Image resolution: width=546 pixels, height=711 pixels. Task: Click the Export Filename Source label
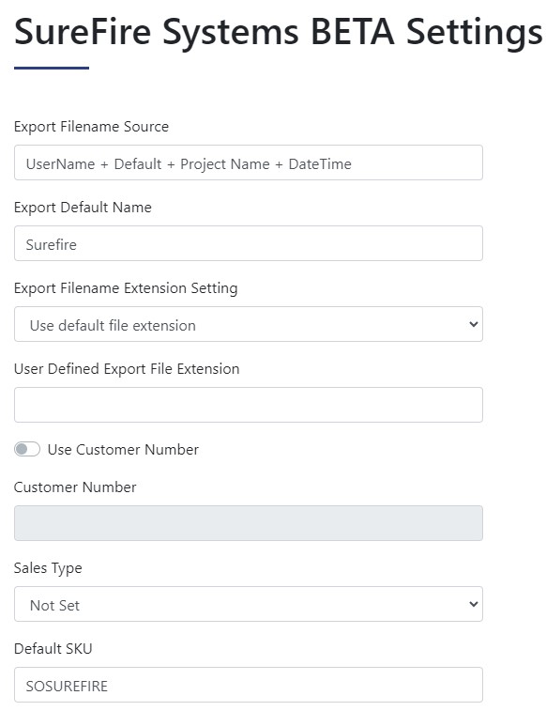(91, 127)
